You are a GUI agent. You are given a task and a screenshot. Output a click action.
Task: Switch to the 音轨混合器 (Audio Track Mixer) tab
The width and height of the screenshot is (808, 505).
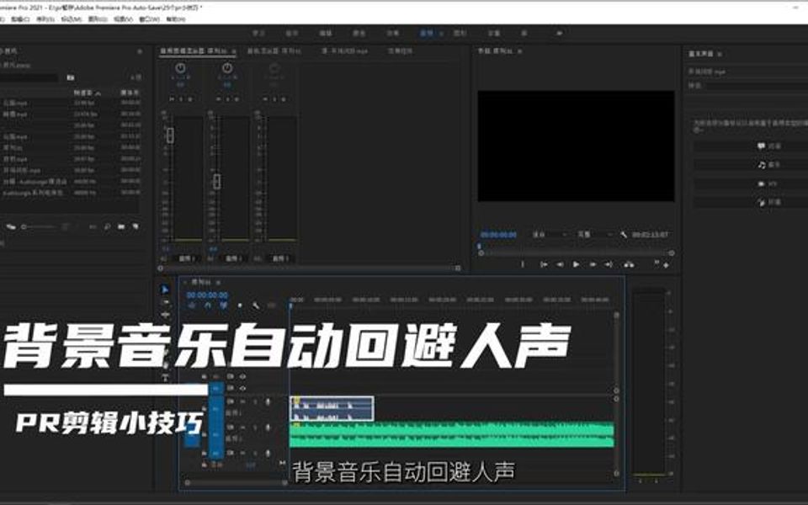(274, 49)
